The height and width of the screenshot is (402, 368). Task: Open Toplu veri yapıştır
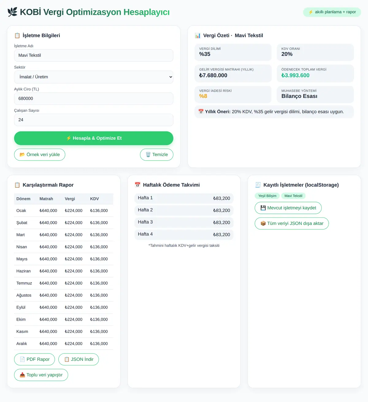[41, 375]
